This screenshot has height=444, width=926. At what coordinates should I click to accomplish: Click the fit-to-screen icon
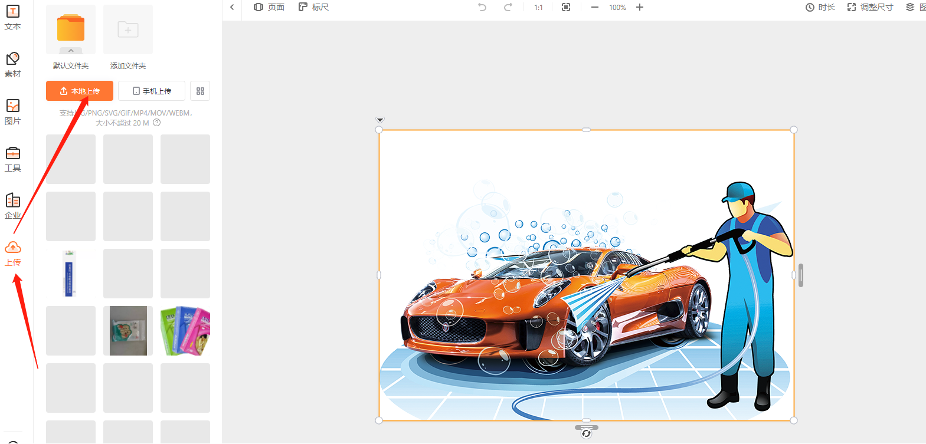point(566,7)
